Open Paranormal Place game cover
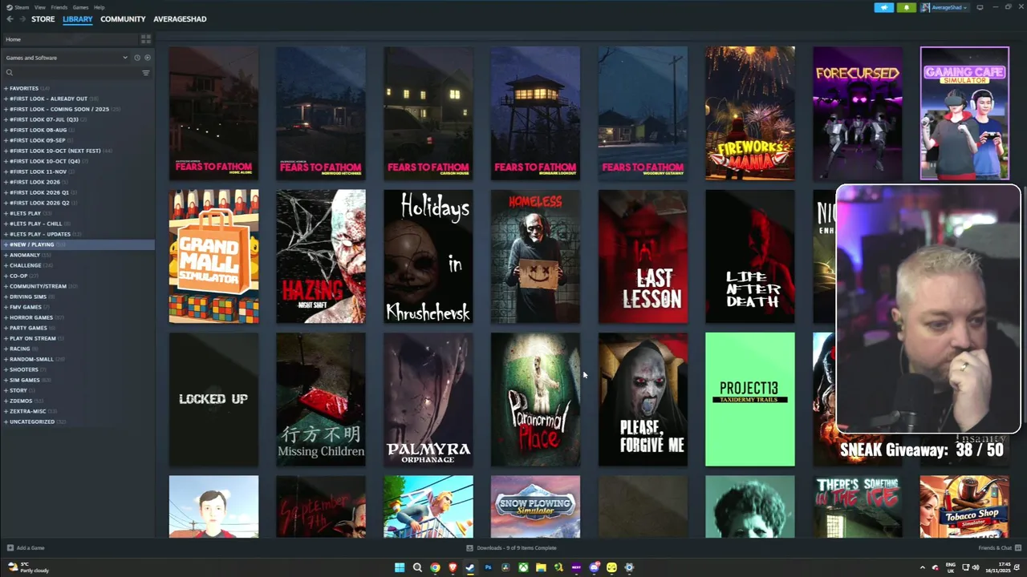 (535, 399)
